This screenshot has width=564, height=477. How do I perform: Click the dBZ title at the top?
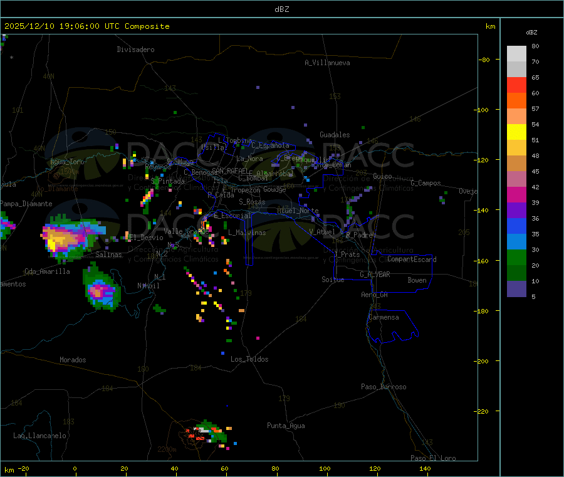tap(281, 9)
